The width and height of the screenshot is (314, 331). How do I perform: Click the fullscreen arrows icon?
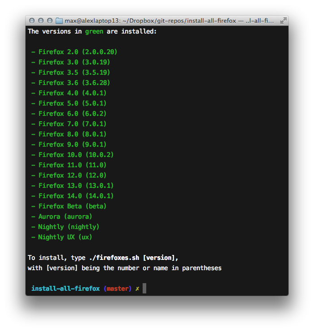[x=283, y=21]
